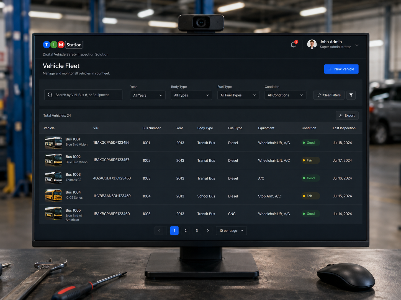Click the next page arrow
Screen dimensions: 401x300
(208, 231)
